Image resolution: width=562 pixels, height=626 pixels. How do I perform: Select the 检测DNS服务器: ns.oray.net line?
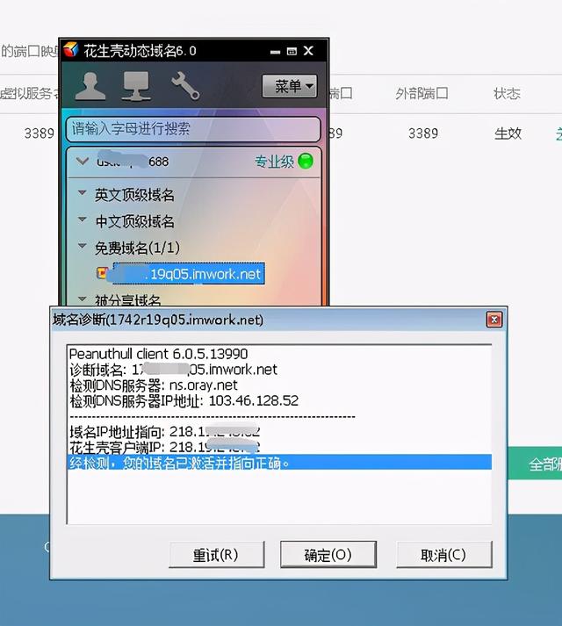click(x=154, y=385)
